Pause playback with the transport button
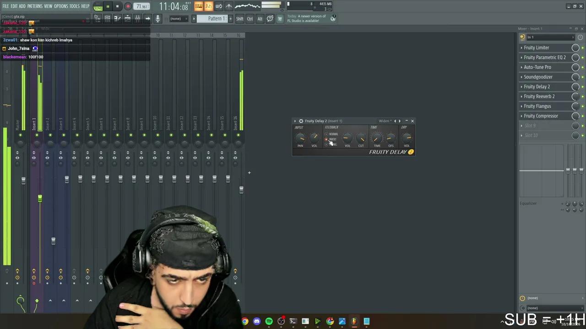Viewport: 586px width, 329px height. 108,6
